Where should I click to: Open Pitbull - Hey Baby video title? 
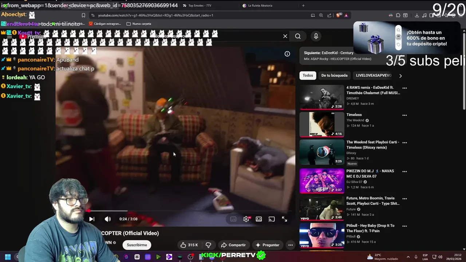(x=370, y=228)
